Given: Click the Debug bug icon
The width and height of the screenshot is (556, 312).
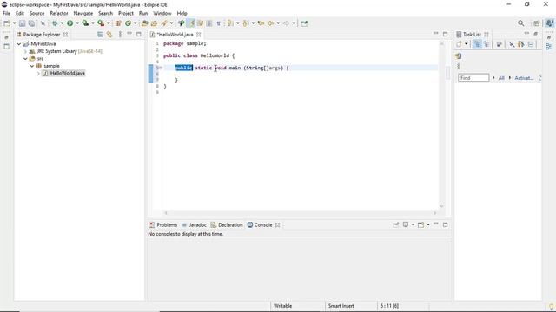Looking at the screenshot, I should [55, 23].
